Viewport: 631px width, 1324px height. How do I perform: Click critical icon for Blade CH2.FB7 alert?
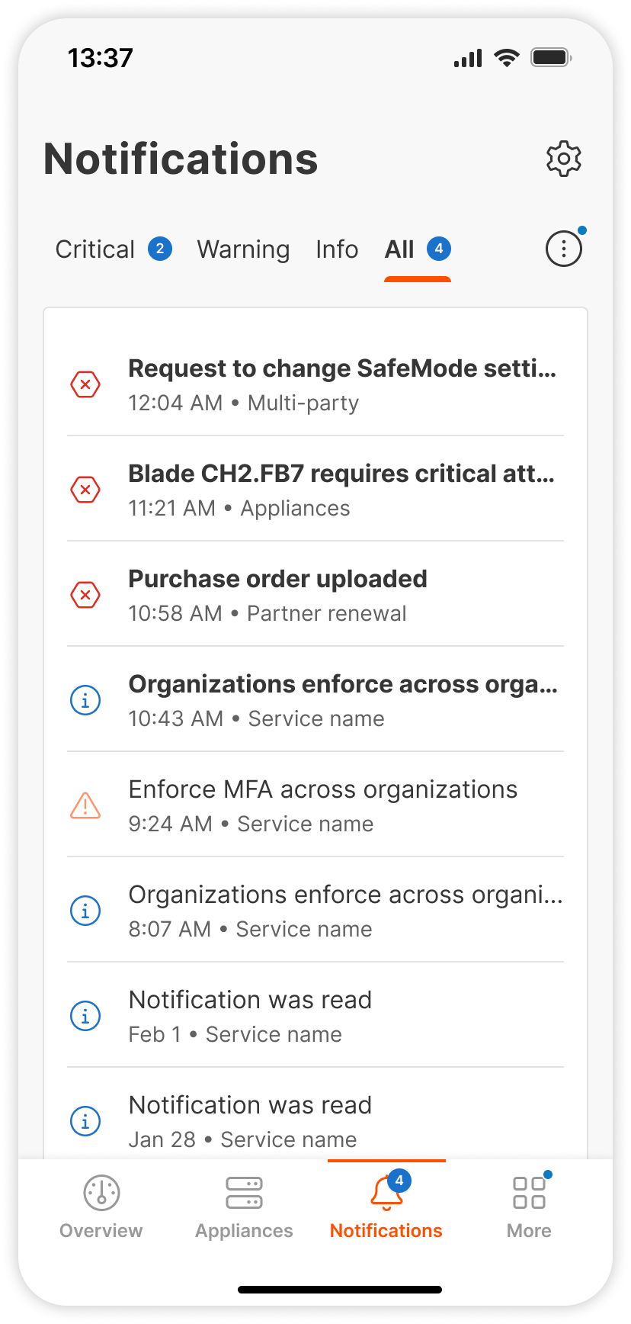tap(85, 490)
